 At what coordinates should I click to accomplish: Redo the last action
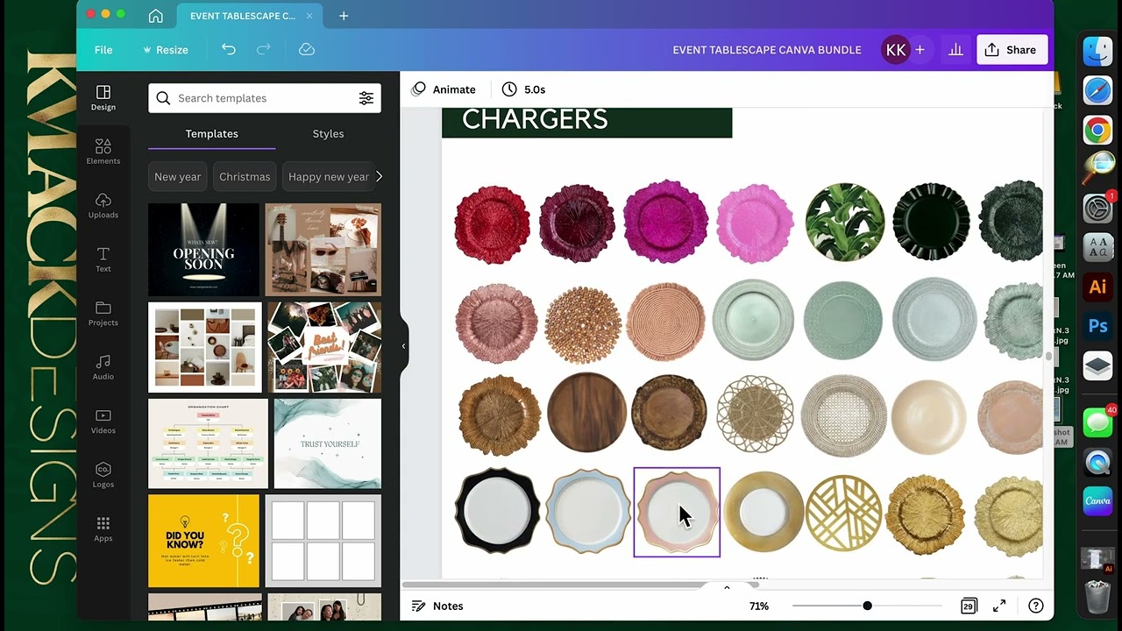point(263,50)
